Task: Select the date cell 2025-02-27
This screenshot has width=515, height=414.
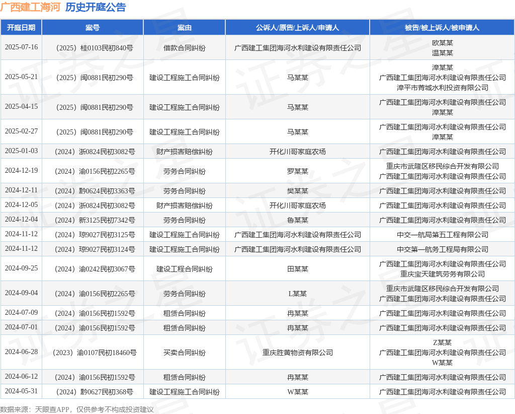Action: 21,131
